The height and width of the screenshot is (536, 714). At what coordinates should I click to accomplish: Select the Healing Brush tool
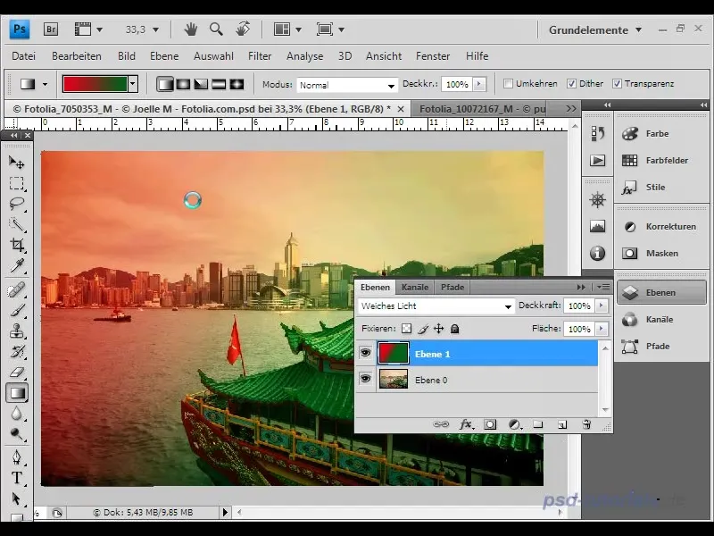[x=17, y=289]
